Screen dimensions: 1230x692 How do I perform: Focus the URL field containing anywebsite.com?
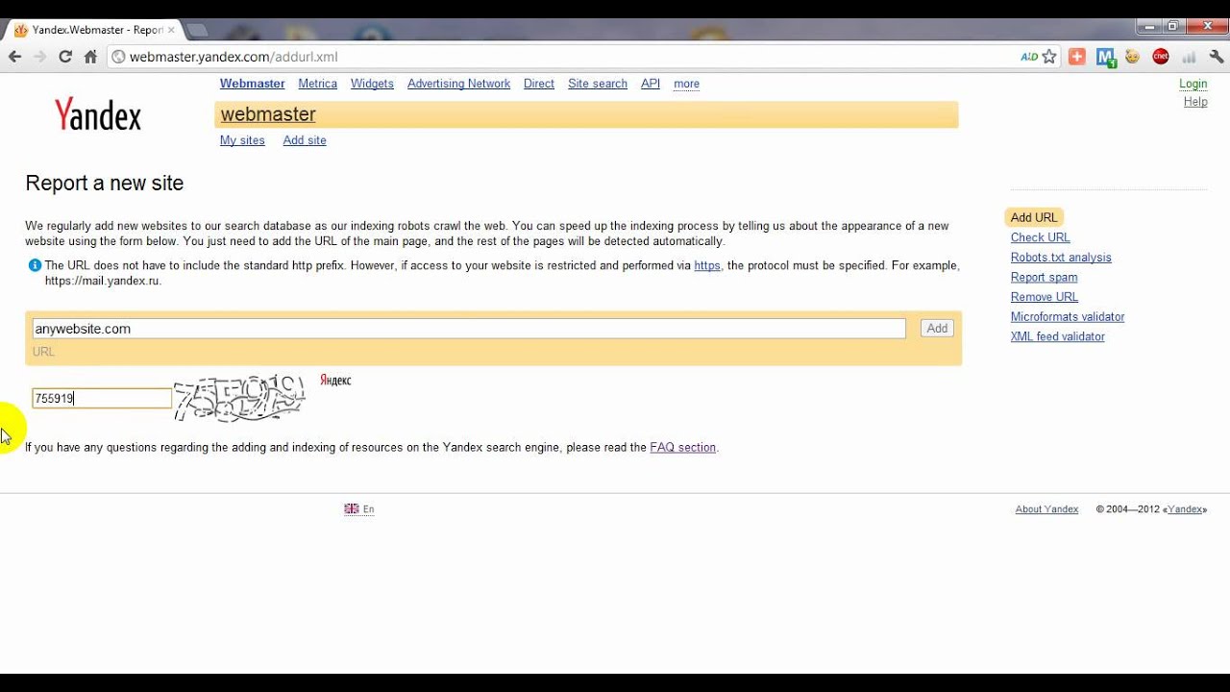pyautogui.click(x=469, y=329)
